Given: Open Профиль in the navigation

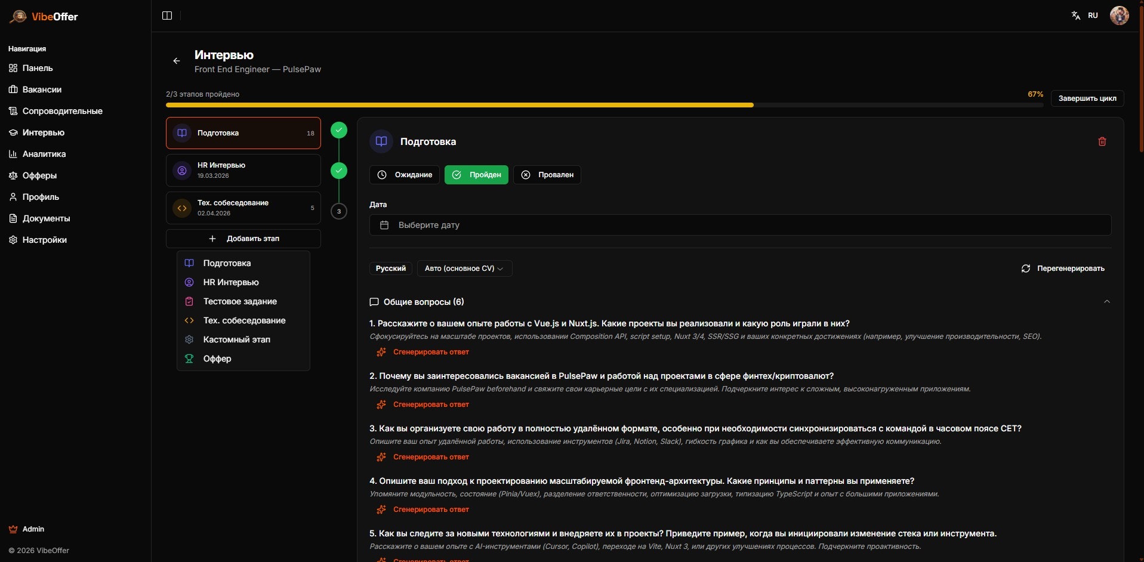Looking at the screenshot, I should 41,197.
